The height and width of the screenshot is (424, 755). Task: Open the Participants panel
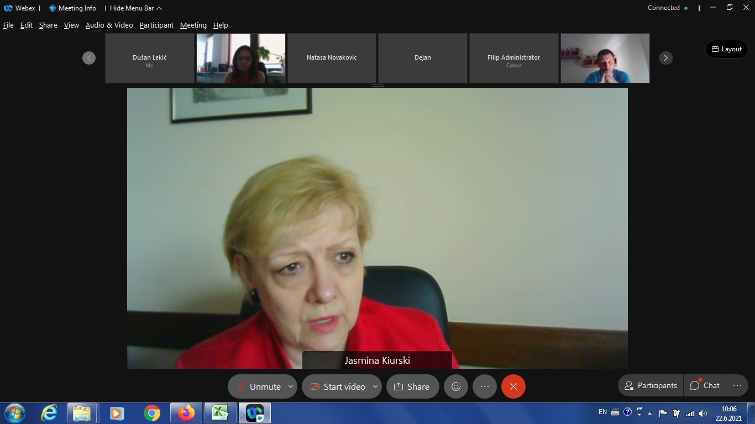click(x=651, y=385)
